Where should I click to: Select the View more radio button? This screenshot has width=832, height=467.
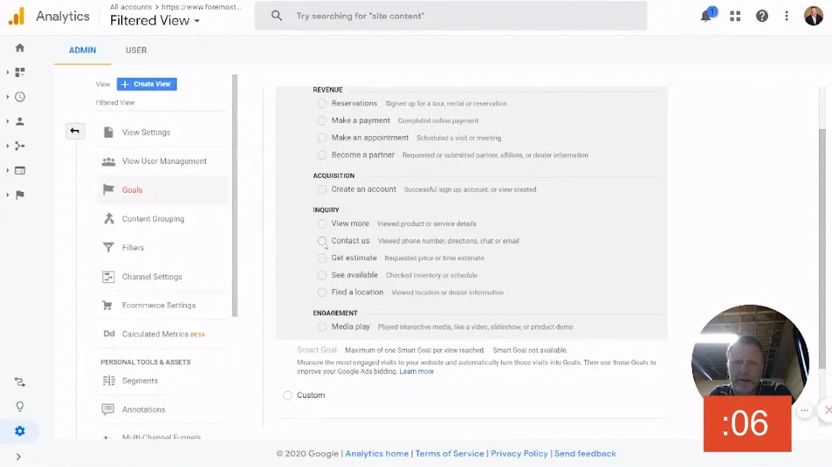click(x=322, y=223)
